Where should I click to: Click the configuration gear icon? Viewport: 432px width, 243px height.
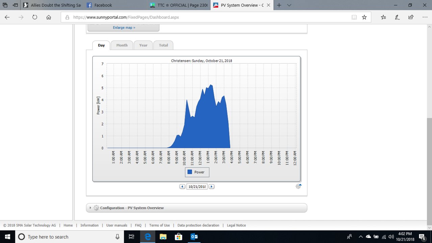click(x=96, y=208)
